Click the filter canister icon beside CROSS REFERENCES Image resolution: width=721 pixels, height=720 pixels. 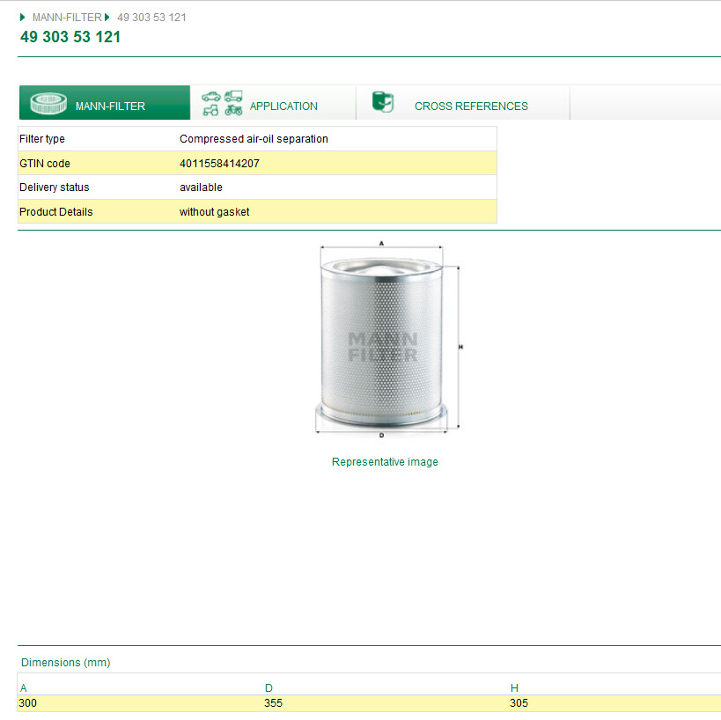click(383, 101)
